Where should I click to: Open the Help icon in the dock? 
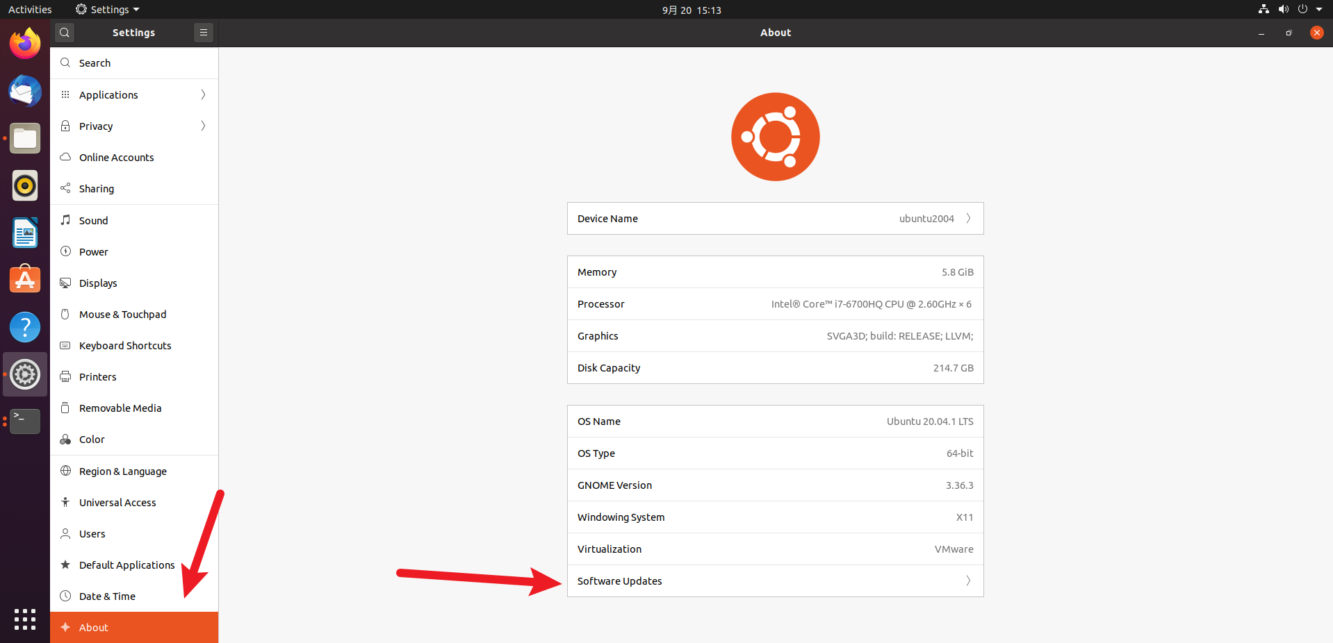point(25,327)
